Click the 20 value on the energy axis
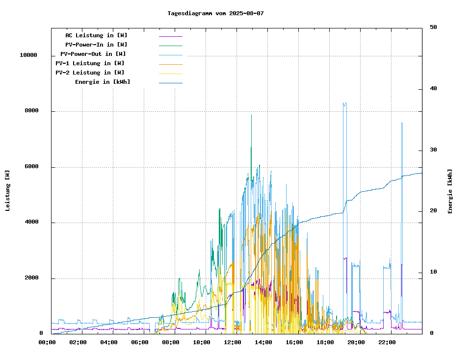This screenshot has width=471, height=353. pos(433,211)
